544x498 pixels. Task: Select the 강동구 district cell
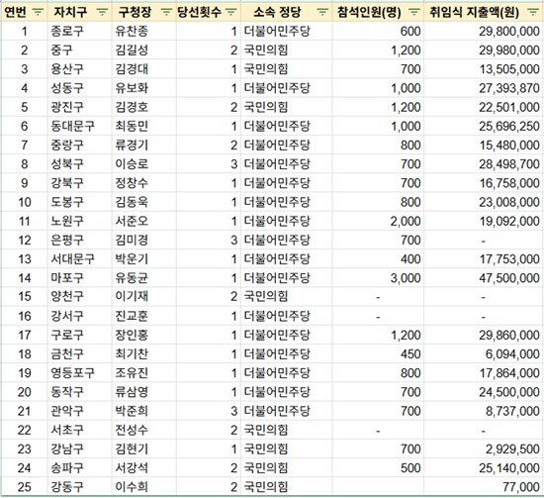pos(80,486)
